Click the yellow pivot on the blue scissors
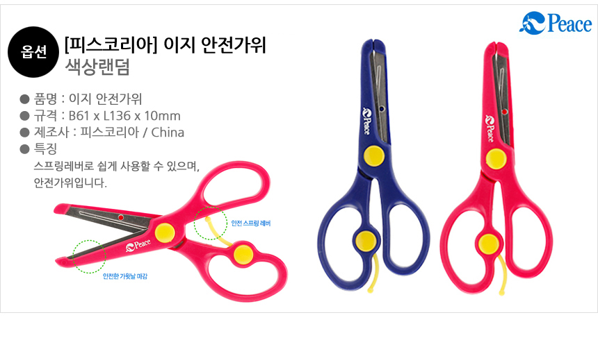Screen dimensions: 598x347 click(x=374, y=155)
